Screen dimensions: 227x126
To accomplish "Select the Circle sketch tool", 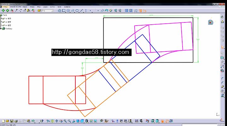I will click(68, 11).
